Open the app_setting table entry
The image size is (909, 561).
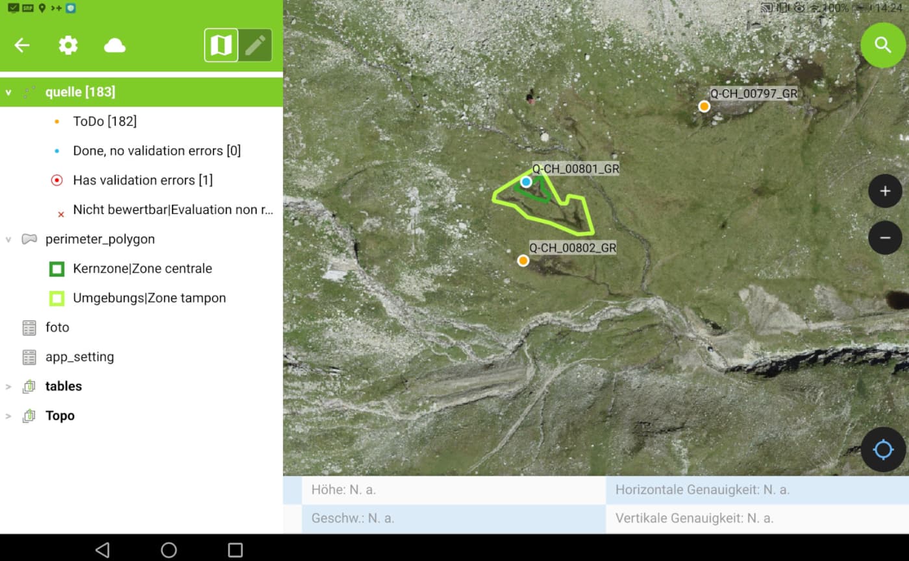click(79, 356)
